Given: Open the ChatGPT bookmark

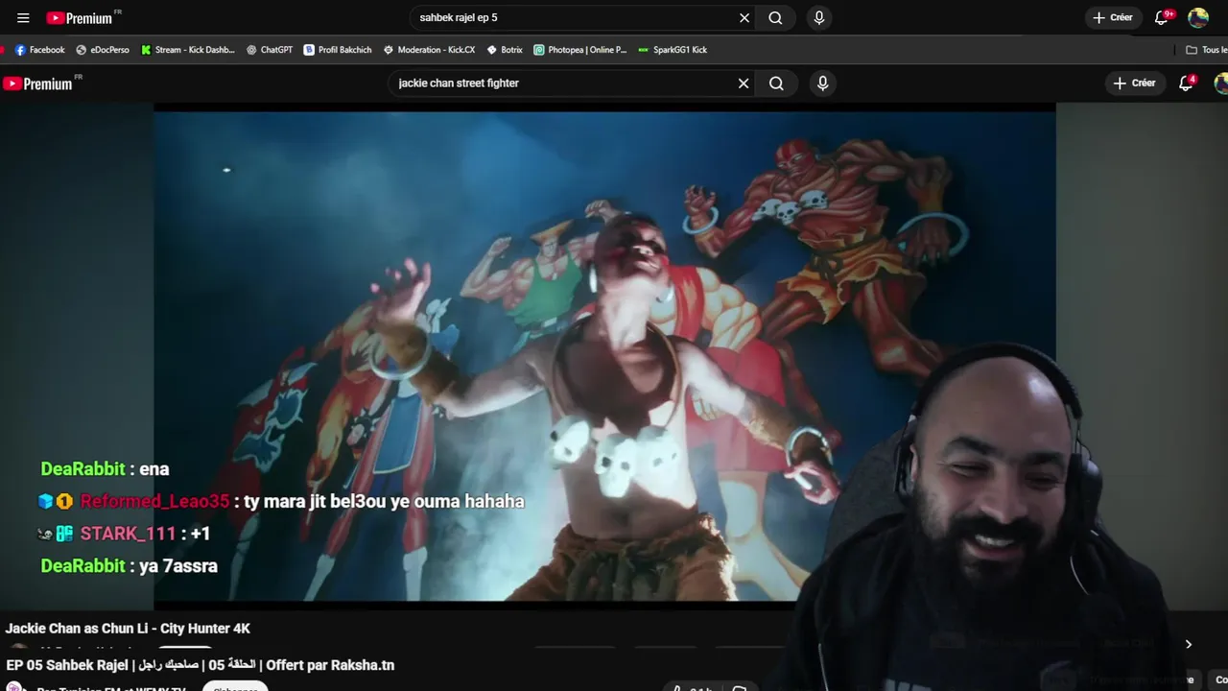Looking at the screenshot, I should (270, 50).
